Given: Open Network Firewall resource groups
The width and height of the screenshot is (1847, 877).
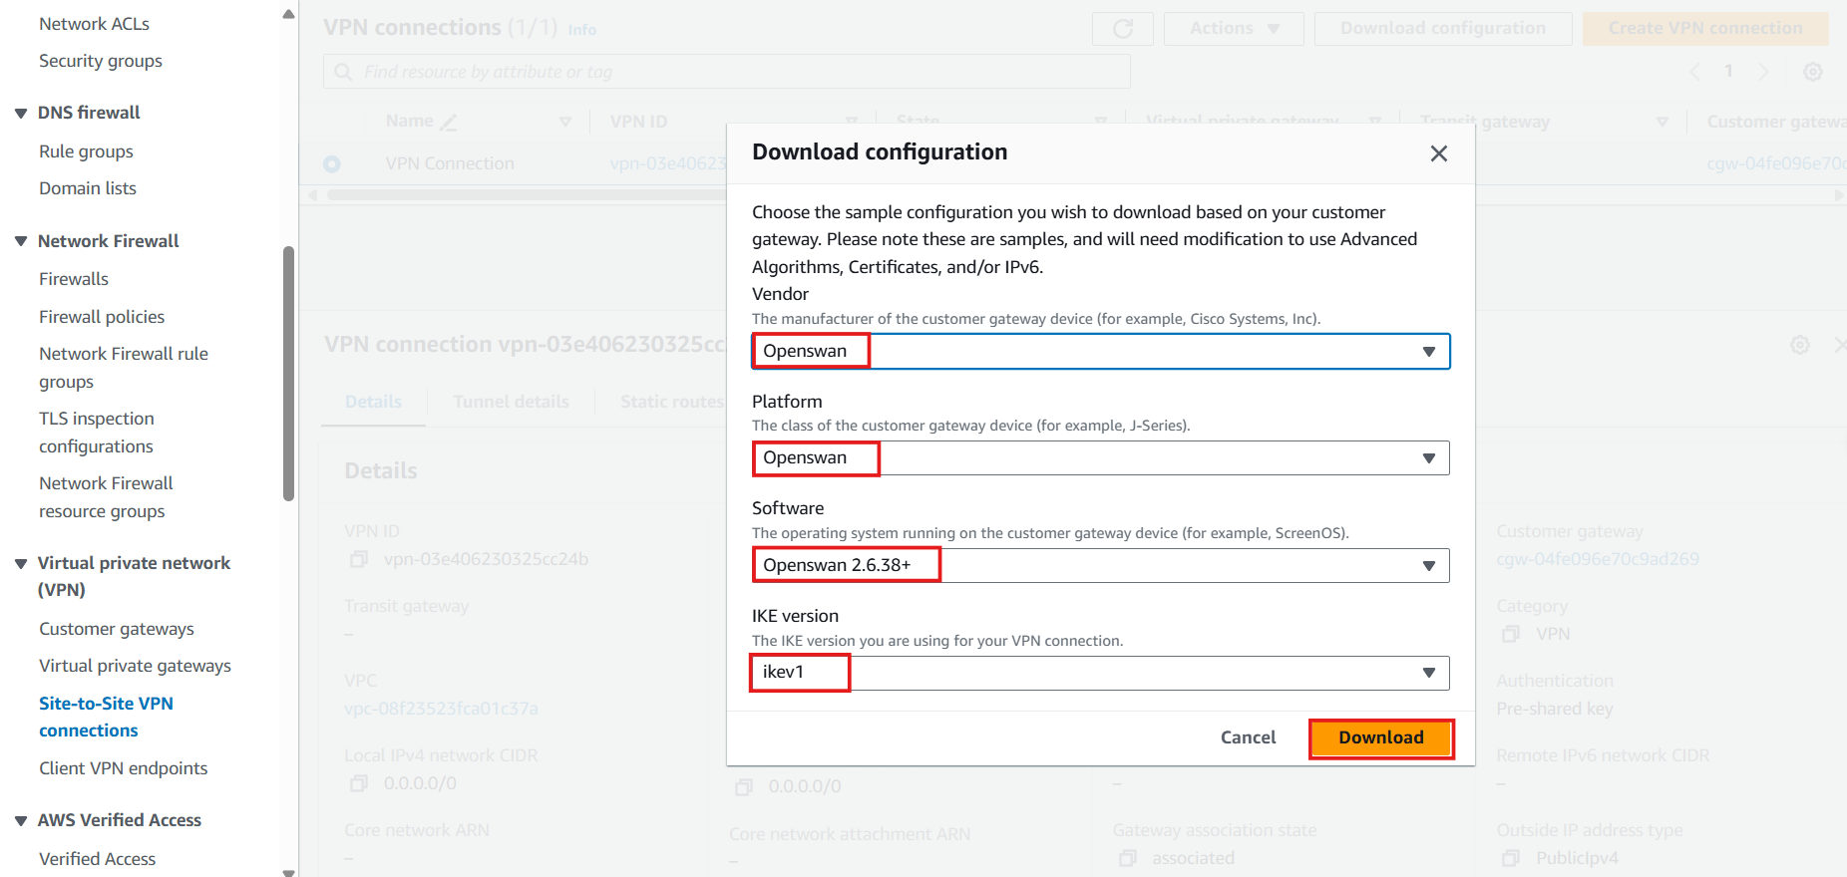Looking at the screenshot, I should point(106,497).
